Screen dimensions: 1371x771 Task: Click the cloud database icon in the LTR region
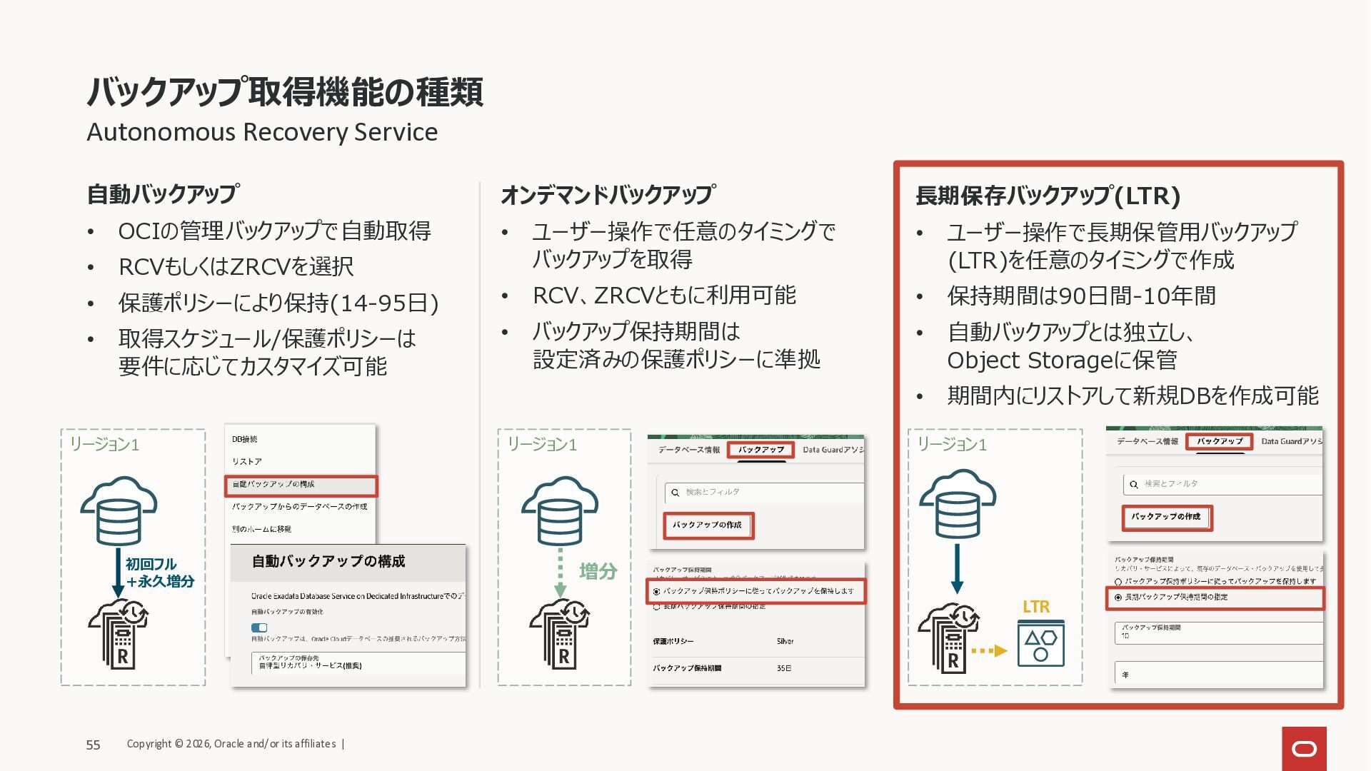957,503
